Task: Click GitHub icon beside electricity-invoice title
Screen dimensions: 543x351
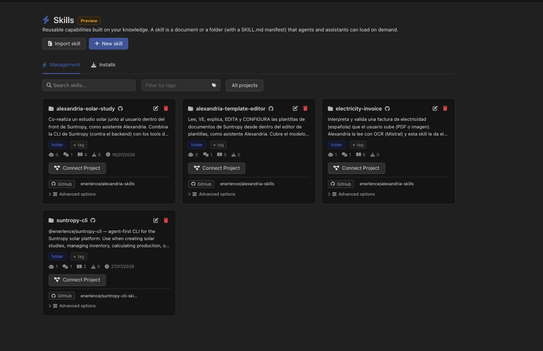Action: click(x=387, y=109)
